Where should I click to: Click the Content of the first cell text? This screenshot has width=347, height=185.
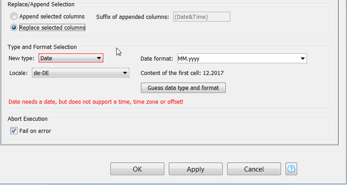182,73
